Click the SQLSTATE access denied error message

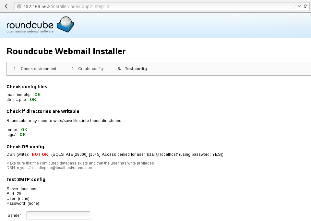137,154
